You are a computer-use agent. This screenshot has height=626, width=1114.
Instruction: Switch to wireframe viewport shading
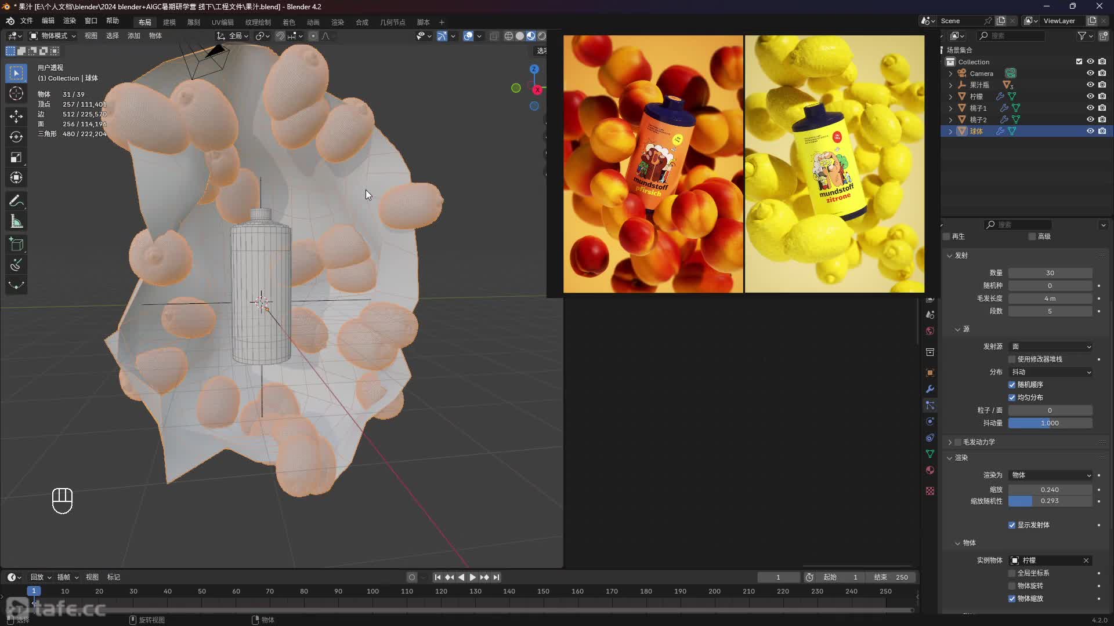(x=509, y=36)
